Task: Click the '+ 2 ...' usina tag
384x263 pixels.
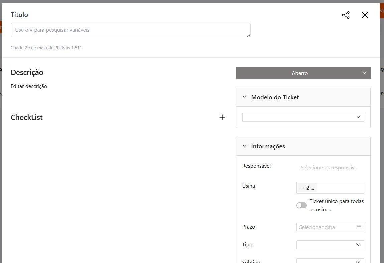Action: (308, 188)
